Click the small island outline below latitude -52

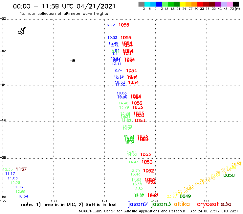point(73,60)
